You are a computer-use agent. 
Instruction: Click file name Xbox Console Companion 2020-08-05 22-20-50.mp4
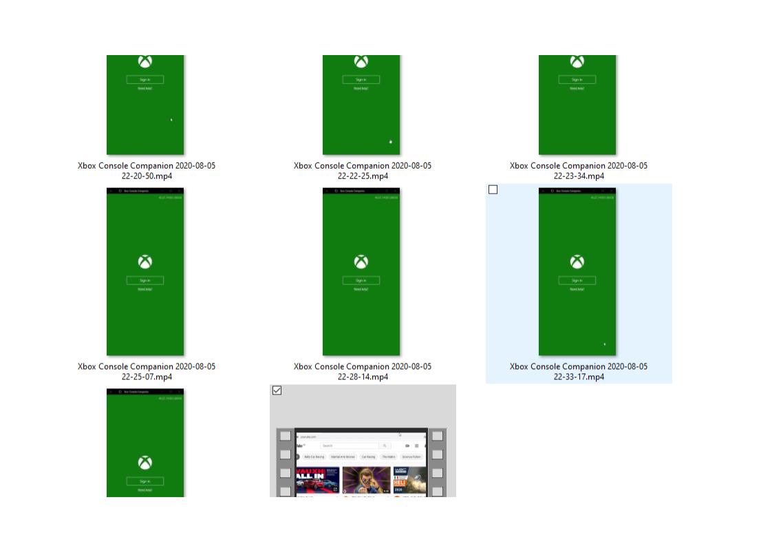click(x=147, y=171)
